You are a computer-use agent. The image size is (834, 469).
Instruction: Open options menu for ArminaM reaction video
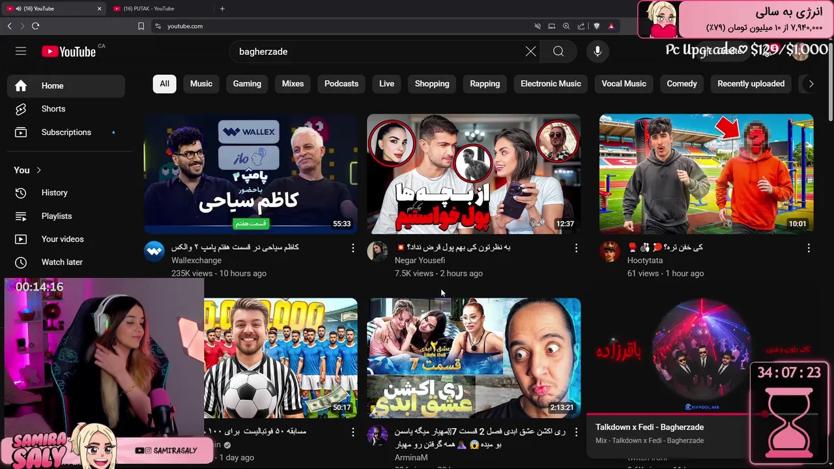pyautogui.click(x=576, y=432)
